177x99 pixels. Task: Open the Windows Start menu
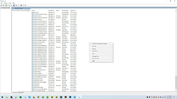[x=2, y=97]
